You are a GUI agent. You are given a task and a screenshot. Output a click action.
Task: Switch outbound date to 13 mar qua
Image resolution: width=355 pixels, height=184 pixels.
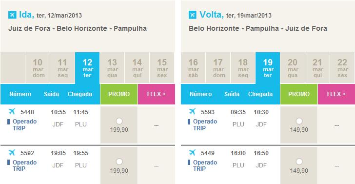(112, 68)
